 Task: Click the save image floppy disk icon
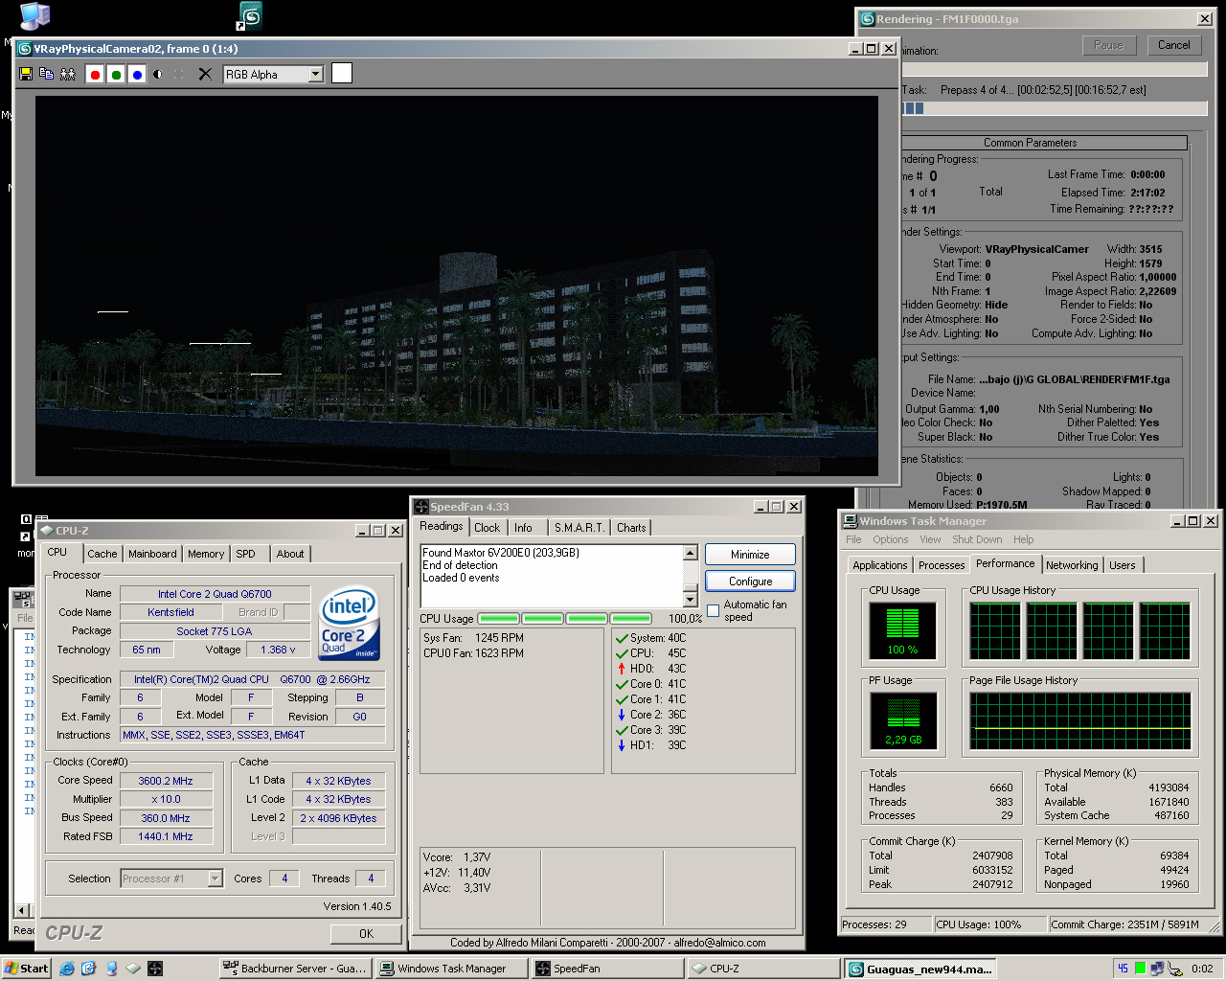(26, 74)
